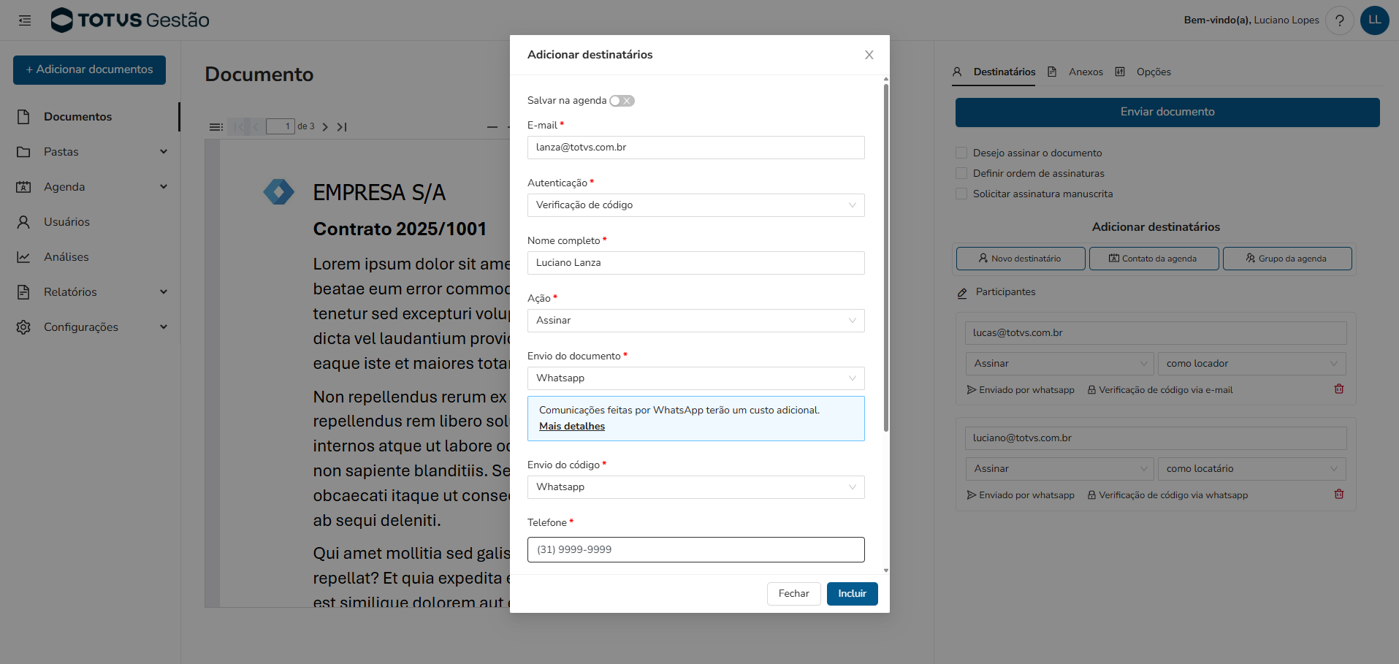Image resolution: width=1399 pixels, height=664 pixels.
Task: Delete the luciano@totvs.com.br participant via trash icon
Action: tap(1338, 495)
